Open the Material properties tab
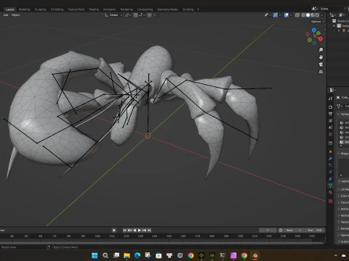Viewport: 349px width, 261px height. point(331,192)
